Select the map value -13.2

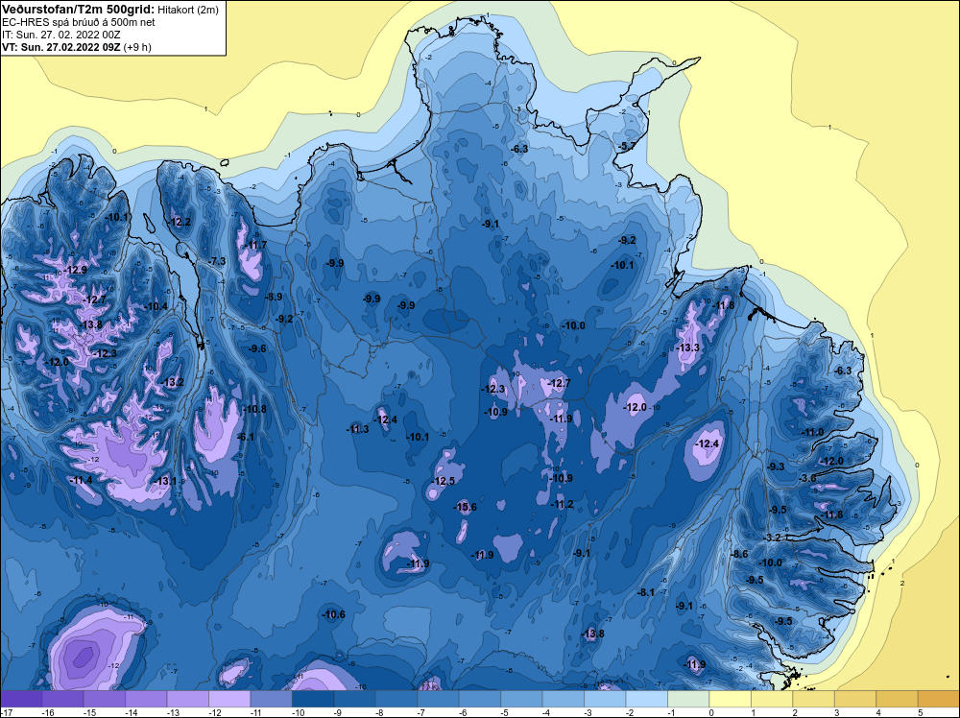pos(172,383)
